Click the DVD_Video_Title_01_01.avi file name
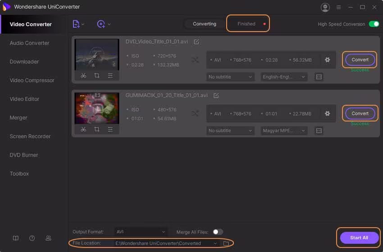383x252 pixels. [156, 42]
